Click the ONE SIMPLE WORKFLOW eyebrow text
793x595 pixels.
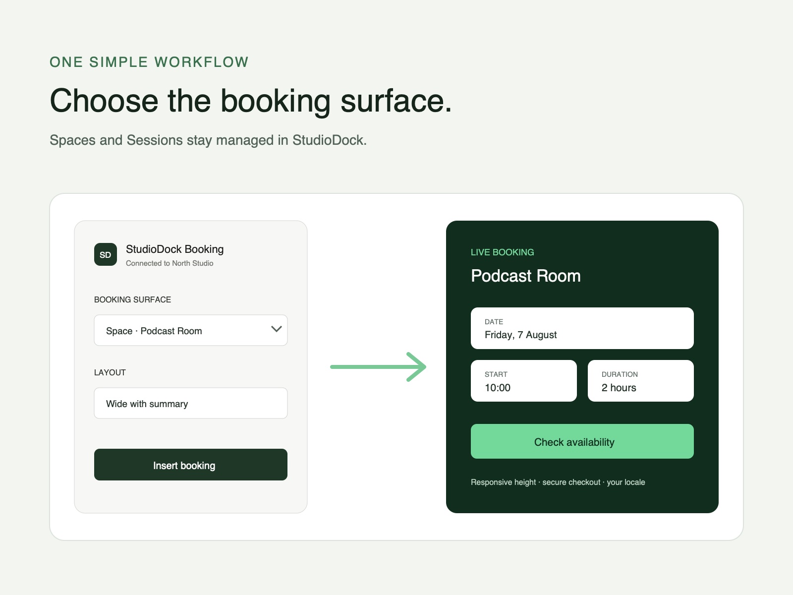pyautogui.click(x=149, y=62)
